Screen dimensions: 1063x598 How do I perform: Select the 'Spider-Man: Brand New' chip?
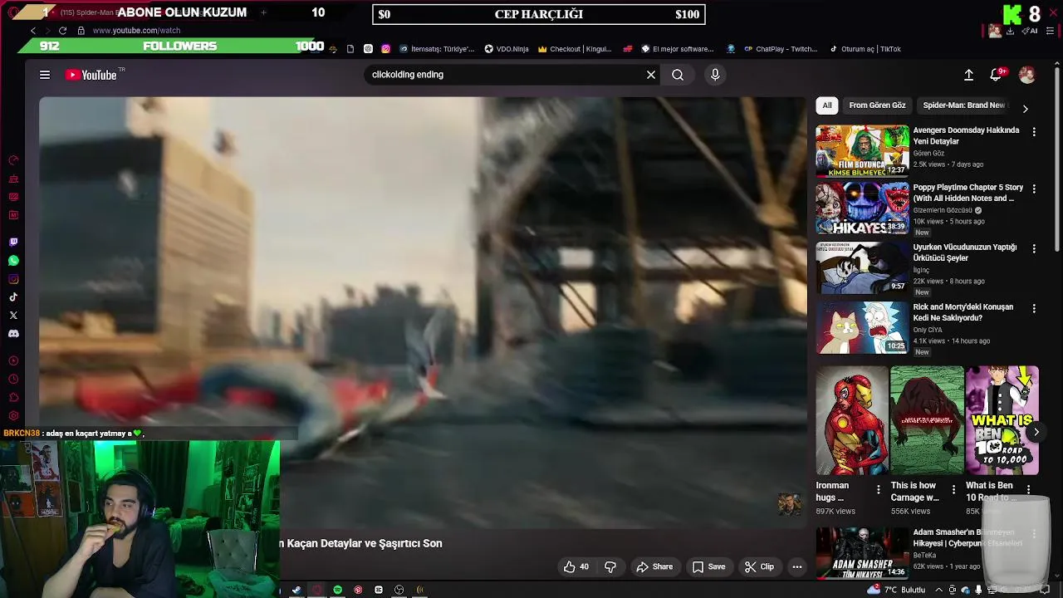coord(963,105)
